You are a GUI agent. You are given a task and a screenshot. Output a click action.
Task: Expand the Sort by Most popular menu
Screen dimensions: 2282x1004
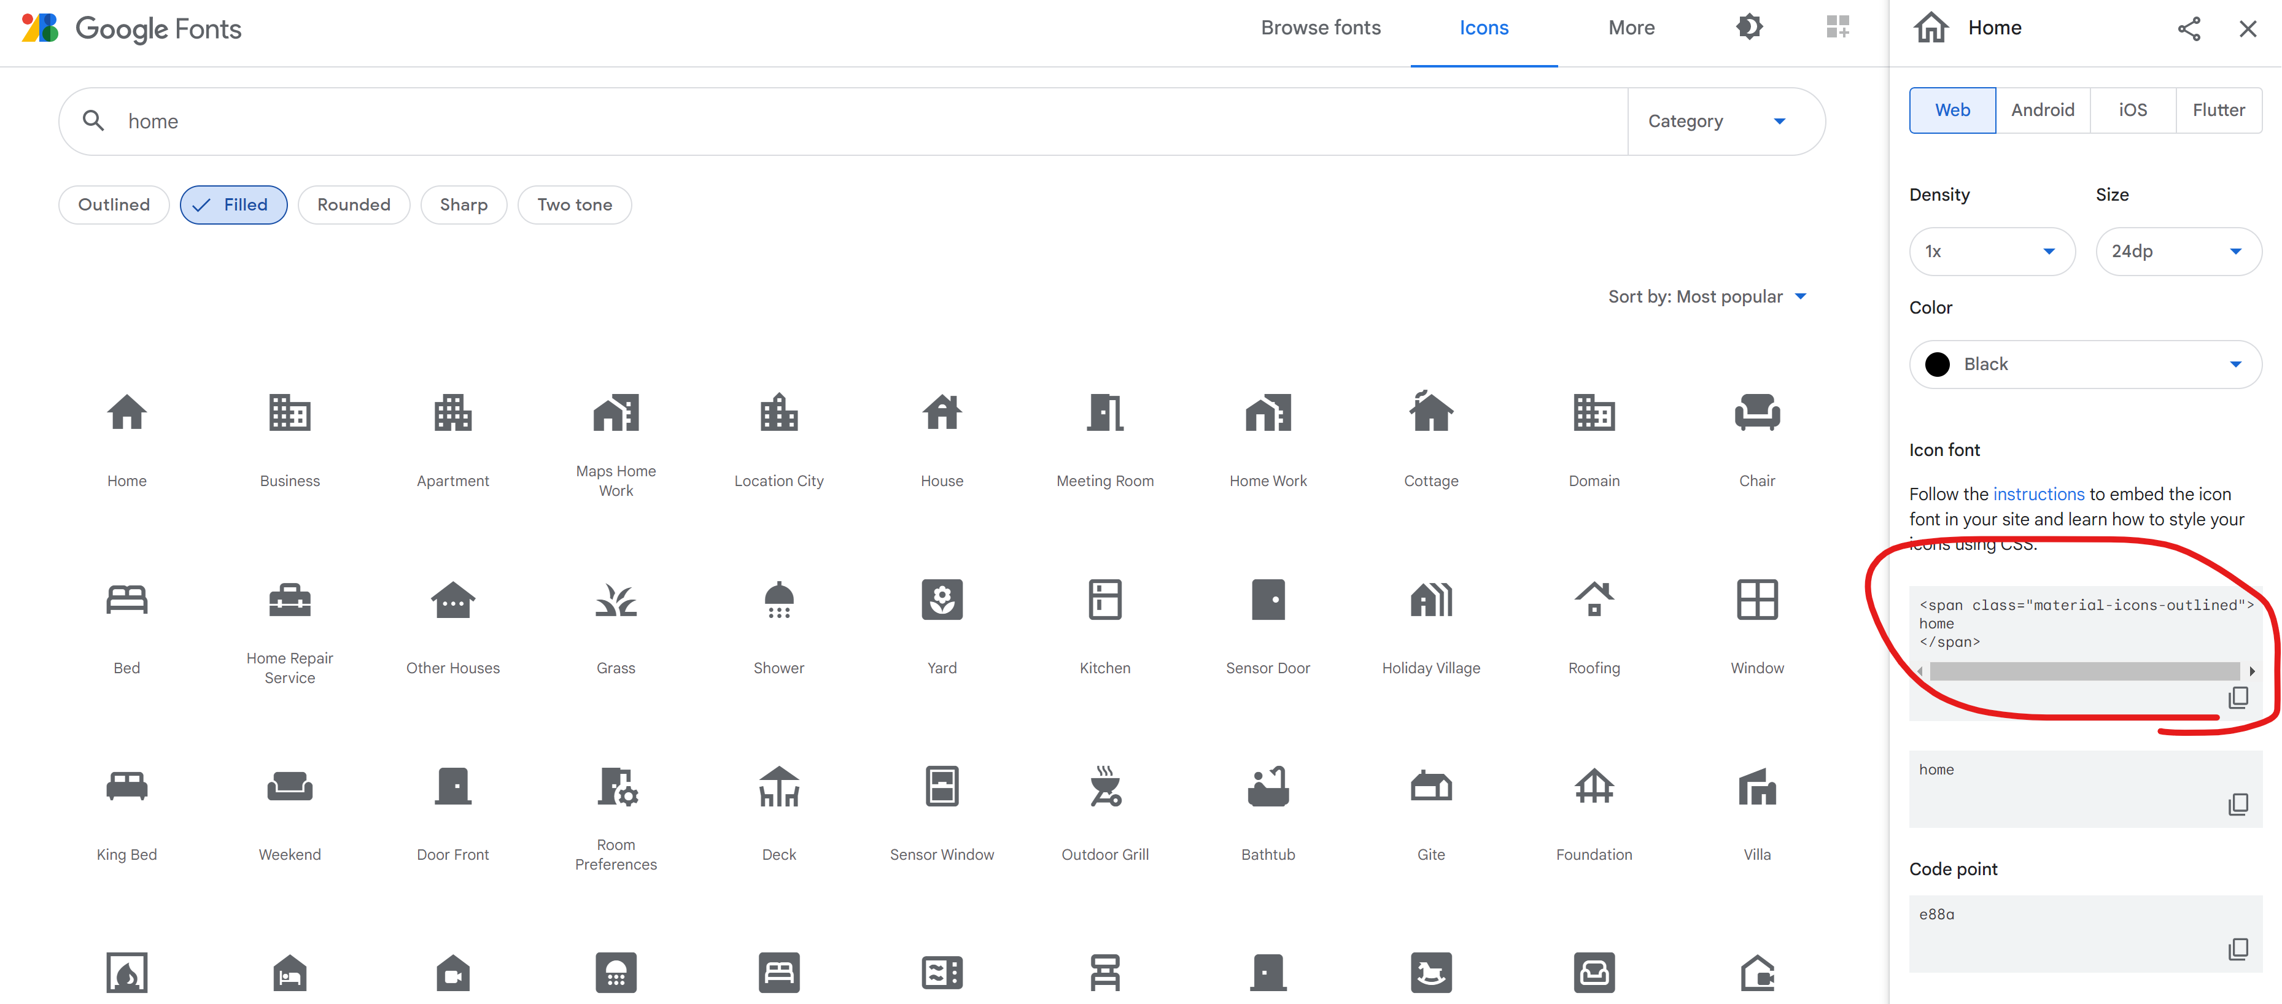tap(1706, 296)
